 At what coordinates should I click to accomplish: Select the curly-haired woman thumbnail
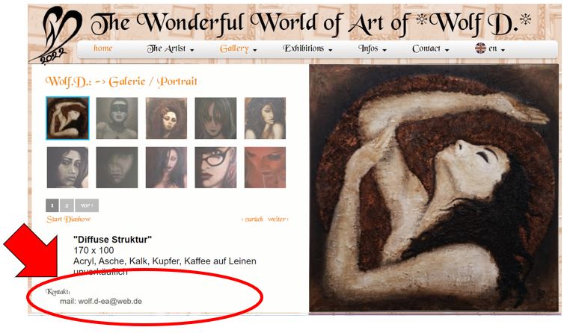pos(265,118)
